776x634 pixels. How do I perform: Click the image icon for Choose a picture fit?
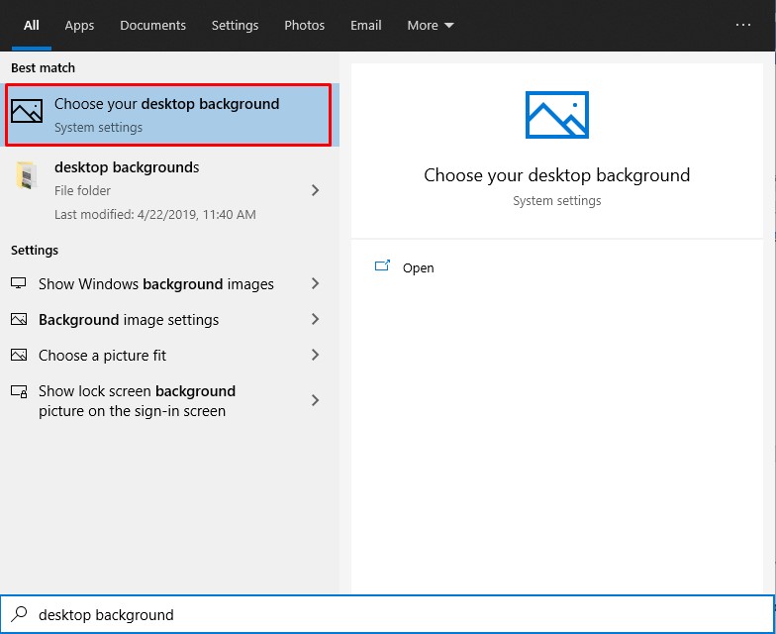[19, 356]
